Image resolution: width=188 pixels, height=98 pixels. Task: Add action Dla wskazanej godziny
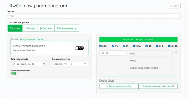tap(119, 86)
